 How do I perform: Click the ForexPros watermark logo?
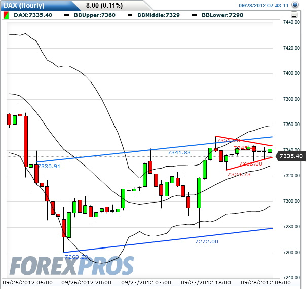click(x=71, y=266)
